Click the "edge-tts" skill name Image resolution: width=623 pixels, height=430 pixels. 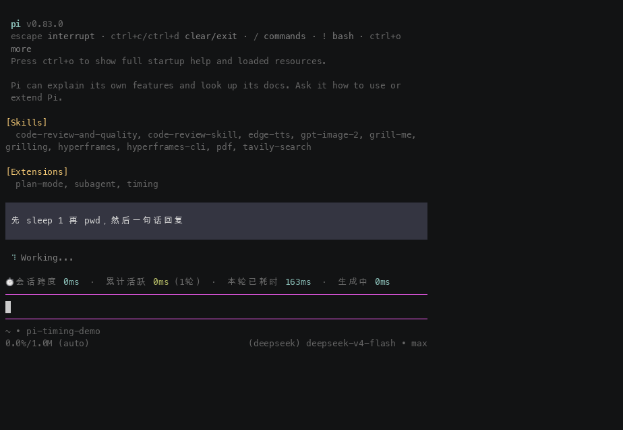coord(269,135)
